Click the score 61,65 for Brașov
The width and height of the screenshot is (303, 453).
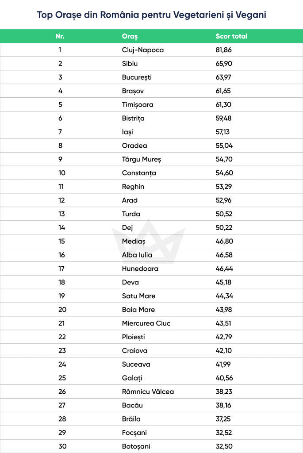click(223, 91)
